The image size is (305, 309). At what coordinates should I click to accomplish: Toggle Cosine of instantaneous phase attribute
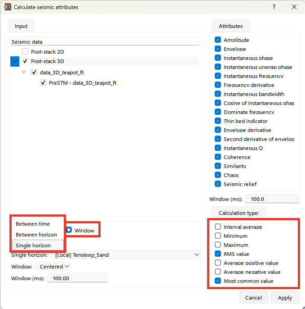point(218,103)
